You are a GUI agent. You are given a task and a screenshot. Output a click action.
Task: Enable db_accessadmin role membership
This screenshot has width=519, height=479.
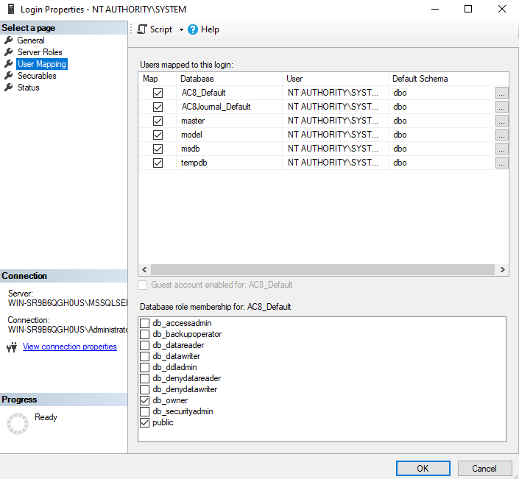click(x=144, y=323)
